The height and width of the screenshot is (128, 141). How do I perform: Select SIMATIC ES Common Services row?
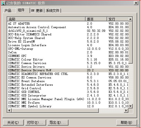tap(68, 77)
